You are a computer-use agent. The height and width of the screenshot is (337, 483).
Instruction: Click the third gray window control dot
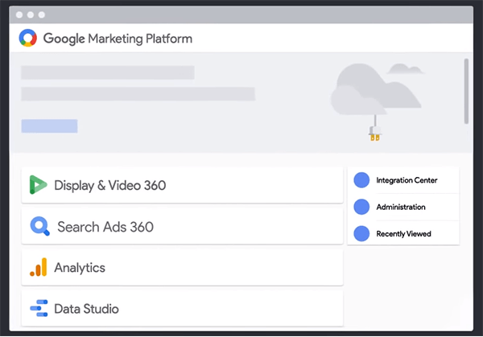pos(42,14)
